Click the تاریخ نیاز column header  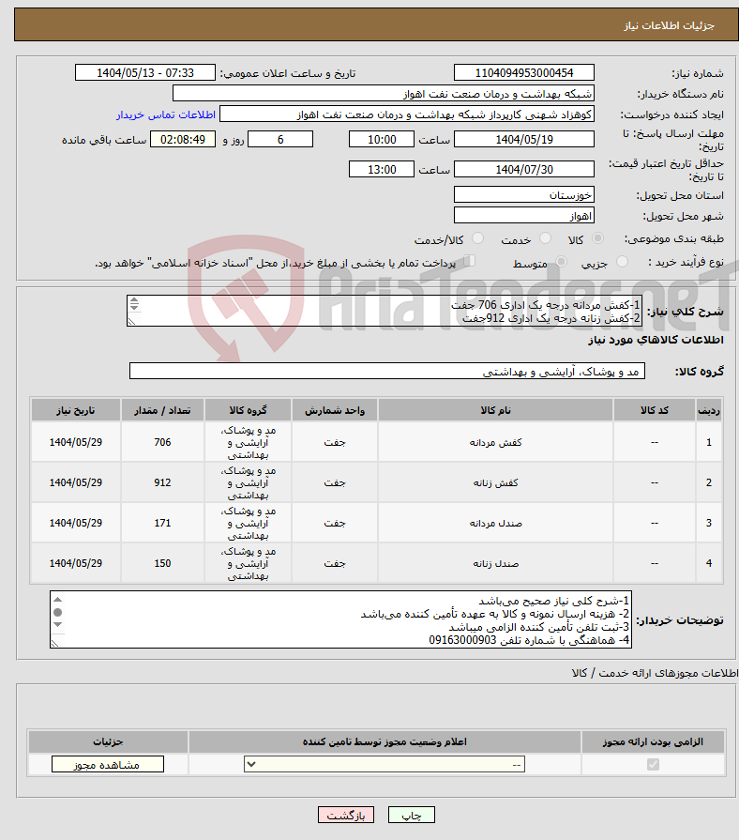(75, 410)
